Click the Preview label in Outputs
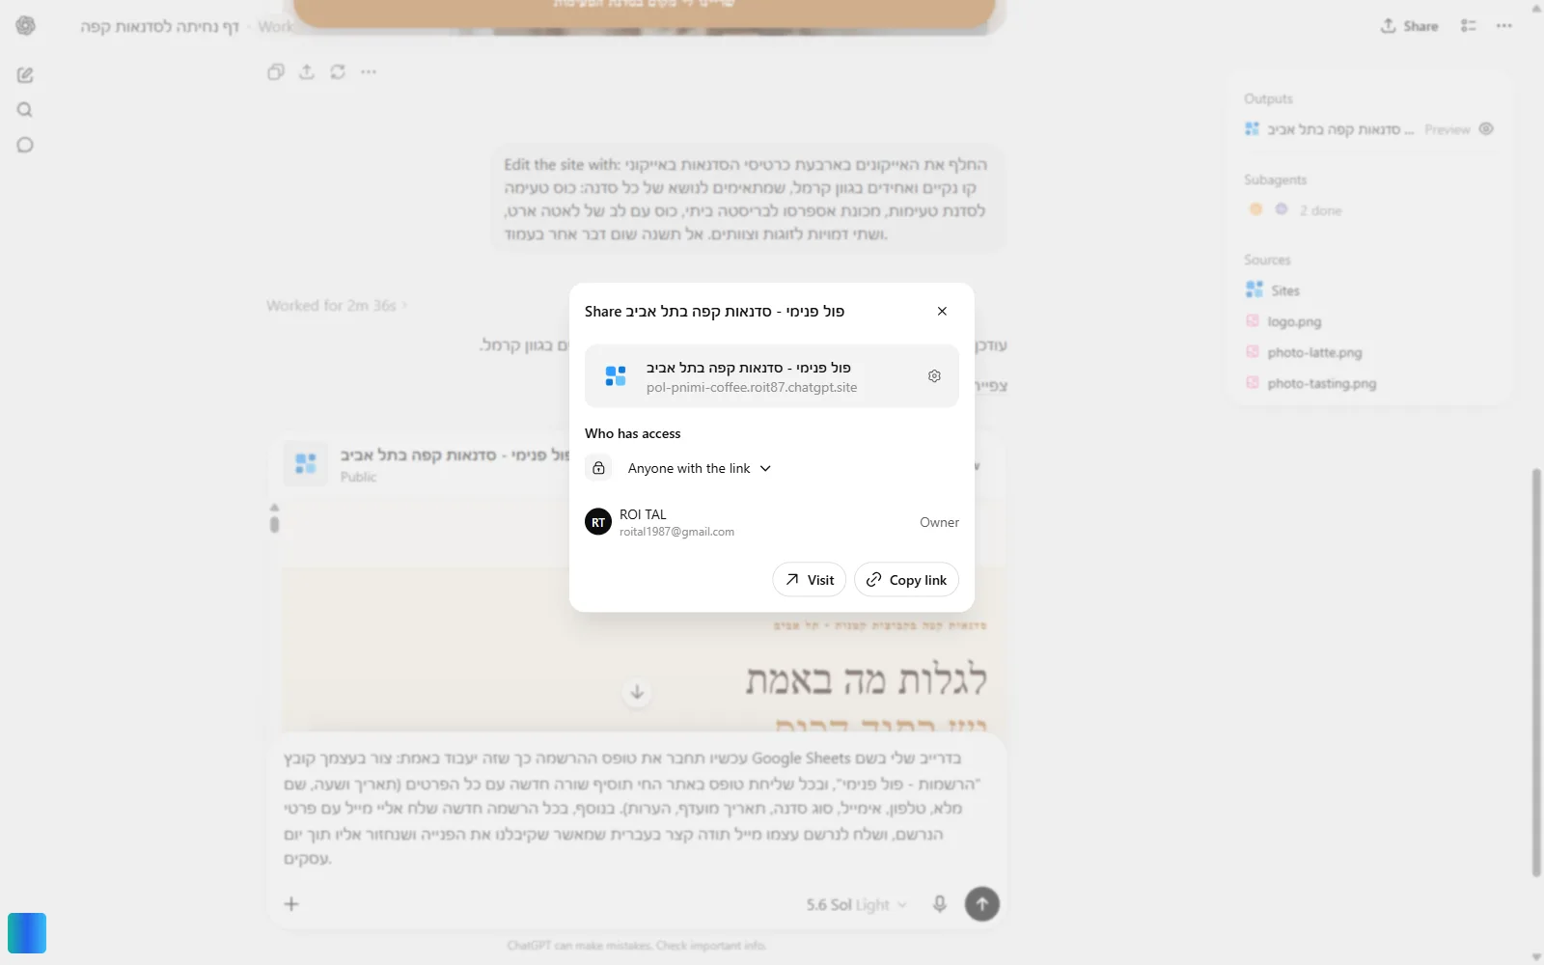 tap(1447, 129)
